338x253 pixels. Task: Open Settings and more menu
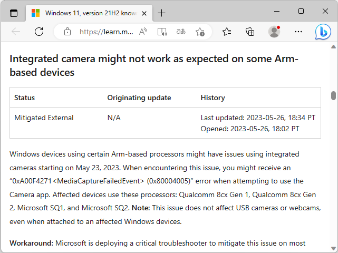coord(298,32)
